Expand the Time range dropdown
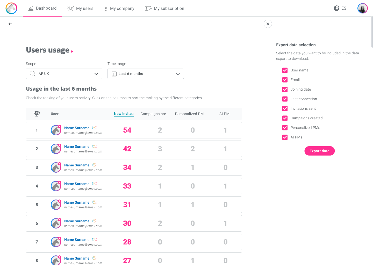 [146, 74]
